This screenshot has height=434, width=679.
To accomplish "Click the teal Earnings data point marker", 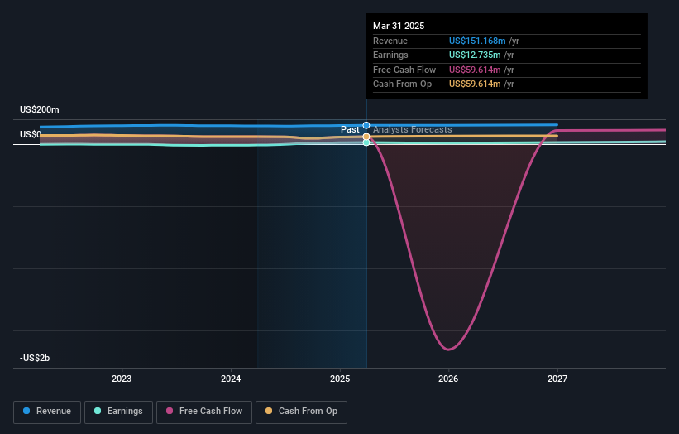I will coord(366,142).
